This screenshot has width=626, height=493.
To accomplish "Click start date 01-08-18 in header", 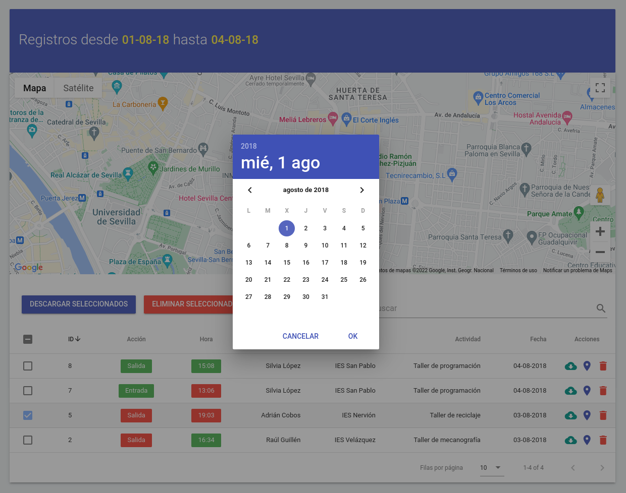I will click(x=145, y=40).
